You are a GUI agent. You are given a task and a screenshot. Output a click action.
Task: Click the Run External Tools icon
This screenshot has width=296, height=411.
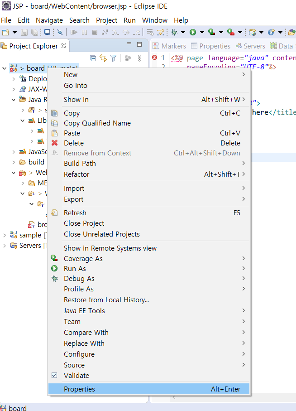tap(230, 32)
